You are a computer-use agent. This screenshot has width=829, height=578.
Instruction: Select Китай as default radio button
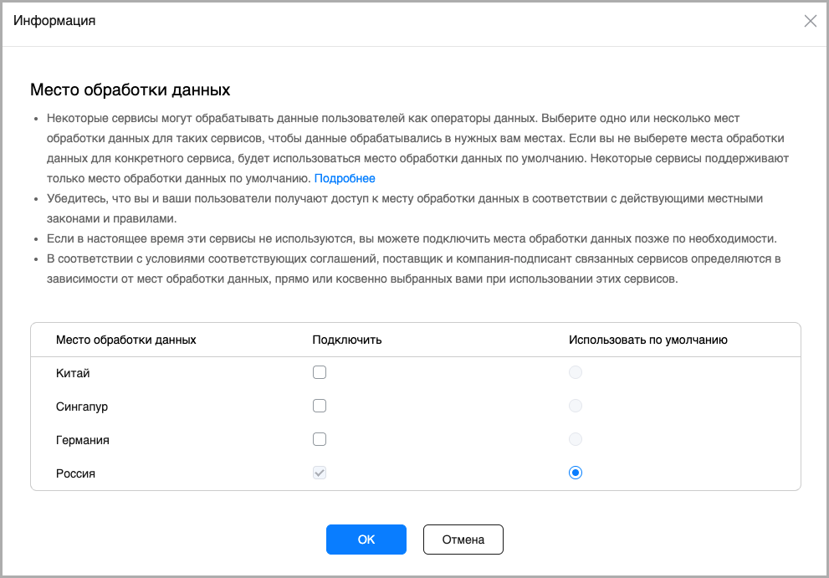(575, 372)
